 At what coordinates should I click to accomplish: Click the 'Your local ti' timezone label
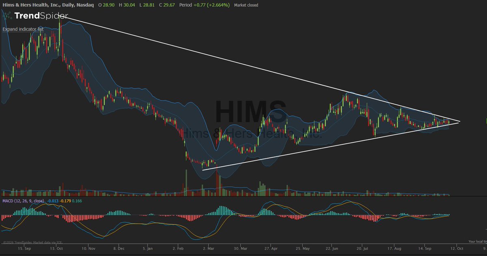coord(477,241)
